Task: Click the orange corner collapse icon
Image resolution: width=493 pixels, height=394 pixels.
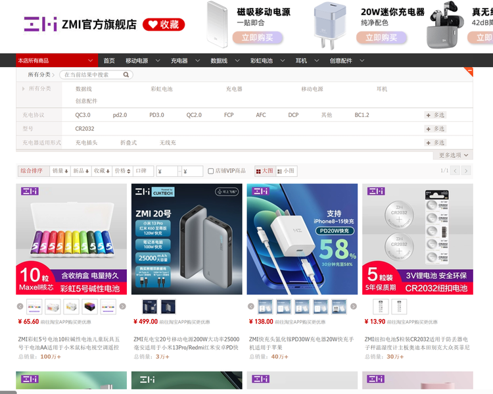Action: click(x=469, y=72)
